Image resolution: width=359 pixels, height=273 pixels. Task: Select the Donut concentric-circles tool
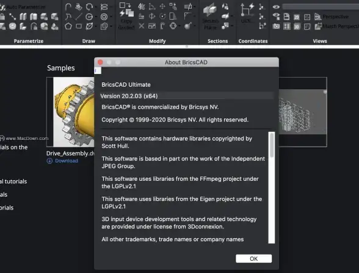tap(104, 16)
